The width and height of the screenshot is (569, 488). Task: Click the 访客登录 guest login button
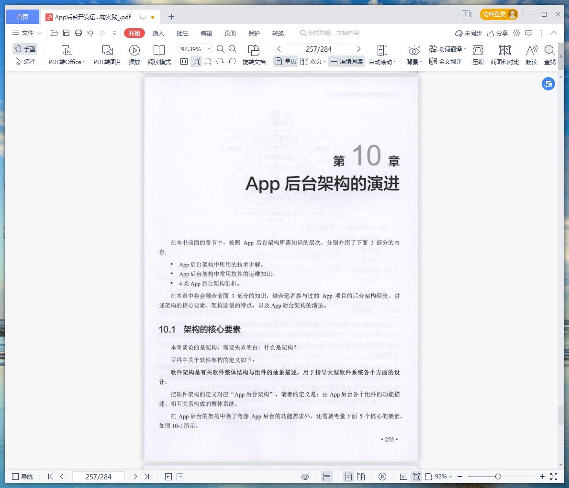click(499, 14)
